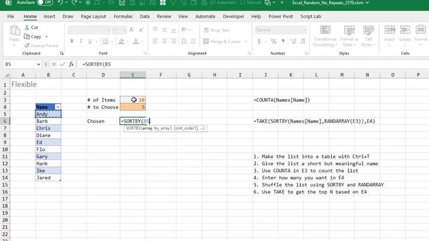Open the font size dropdown

[125, 29]
